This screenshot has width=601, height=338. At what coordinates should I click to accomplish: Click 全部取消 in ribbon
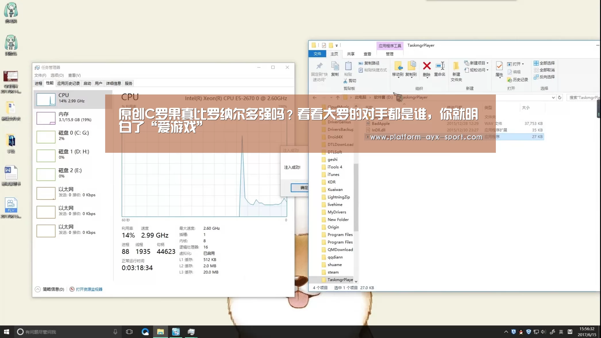click(x=544, y=70)
